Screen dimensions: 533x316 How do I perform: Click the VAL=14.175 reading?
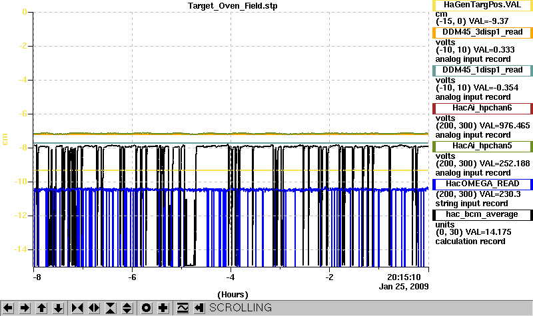coord(488,232)
